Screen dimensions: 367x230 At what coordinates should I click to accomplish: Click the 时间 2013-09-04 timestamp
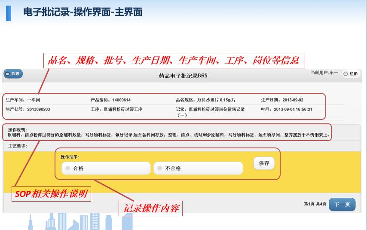tap(286, 110)
